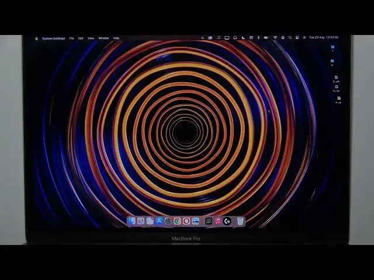Viewport: 374px width, 280px height.
Task: Click the user account icon in menu bar
Action: (x=283, y=37)
